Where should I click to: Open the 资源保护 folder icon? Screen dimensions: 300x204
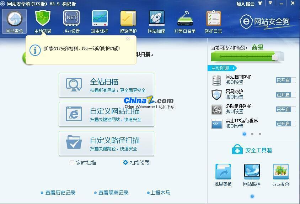tap(128, 21)
